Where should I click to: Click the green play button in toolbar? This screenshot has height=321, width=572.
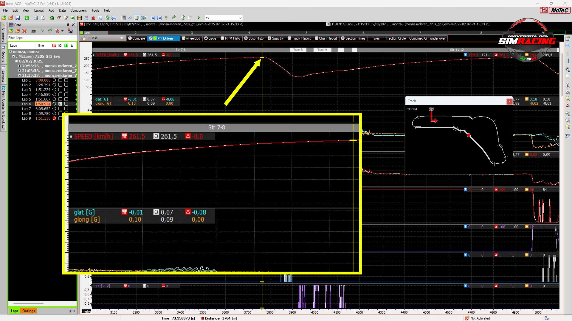point(199,18)
